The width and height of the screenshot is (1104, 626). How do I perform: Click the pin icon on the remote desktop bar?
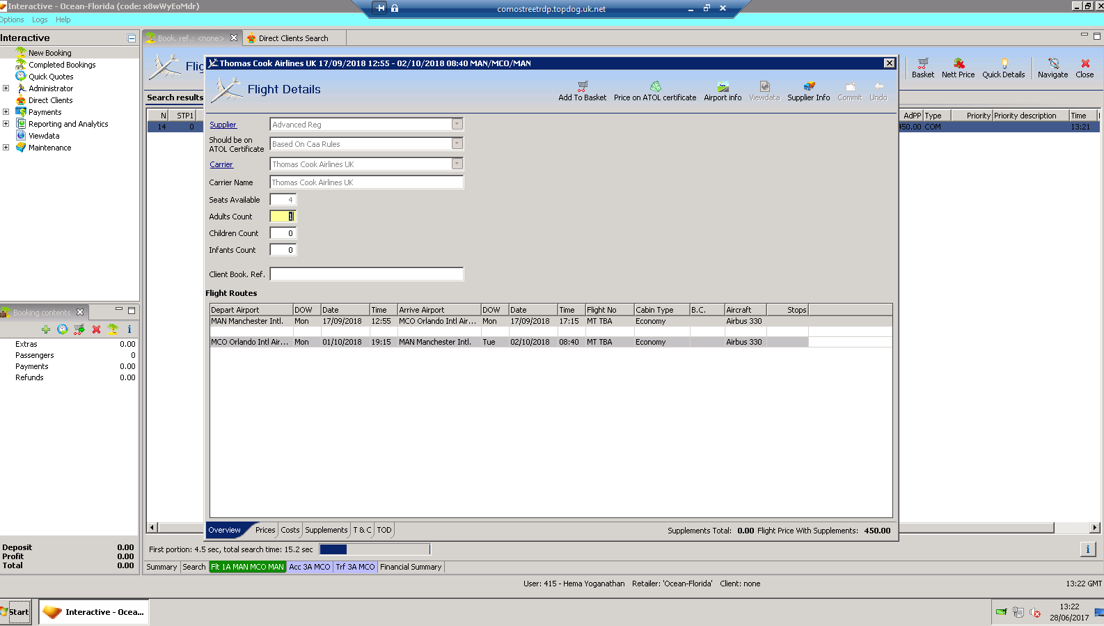point(380,8)
